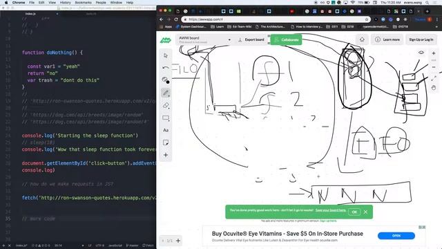The image size is (442, 249).
Task: Click Sign Up or Log In
Action: [421, 39]
